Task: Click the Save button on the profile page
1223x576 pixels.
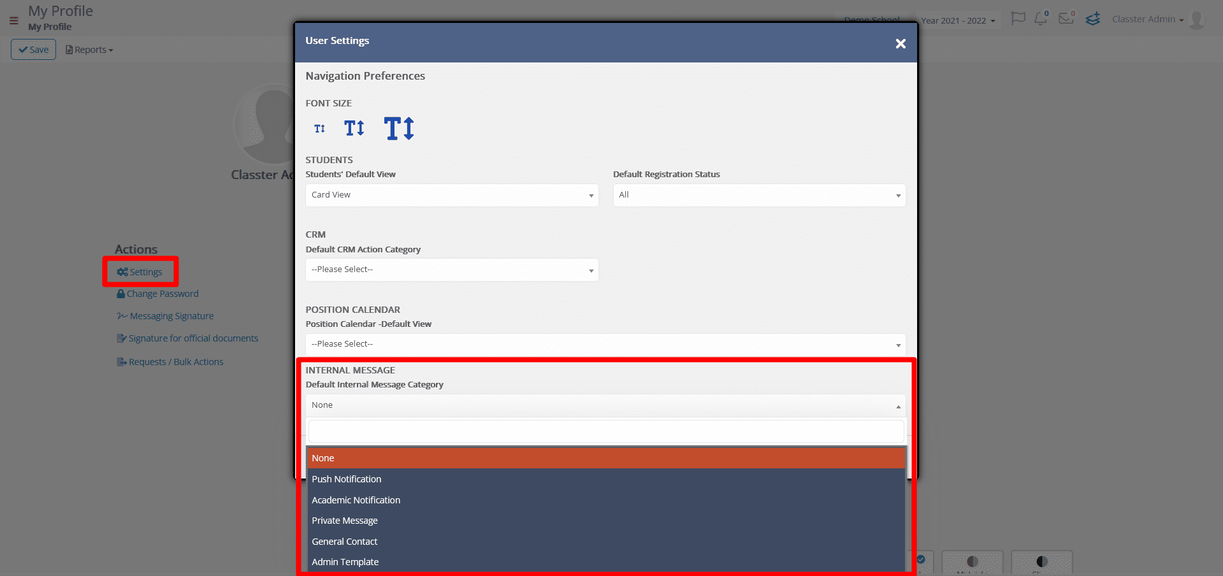Action: (33, 50)
